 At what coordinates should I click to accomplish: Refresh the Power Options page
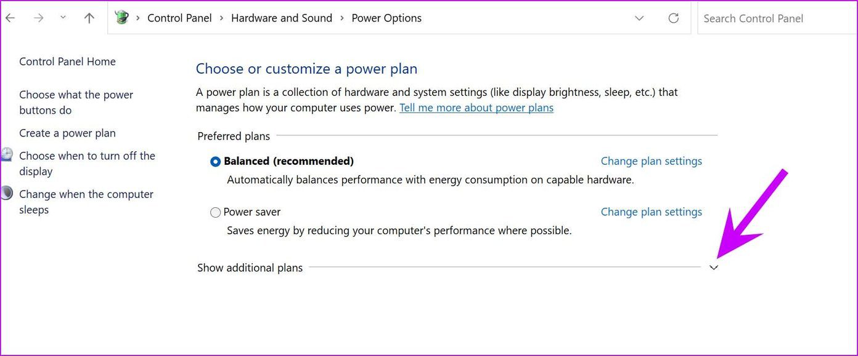[x=674, y=18]
